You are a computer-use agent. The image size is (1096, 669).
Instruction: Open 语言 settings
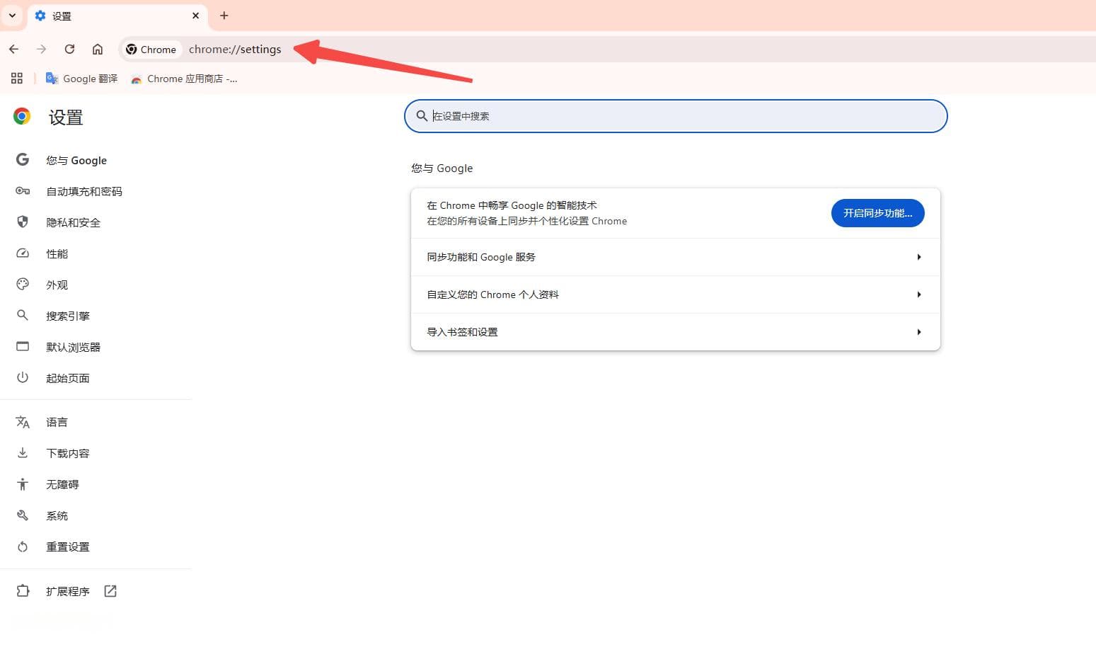click(x=57, y=423)
